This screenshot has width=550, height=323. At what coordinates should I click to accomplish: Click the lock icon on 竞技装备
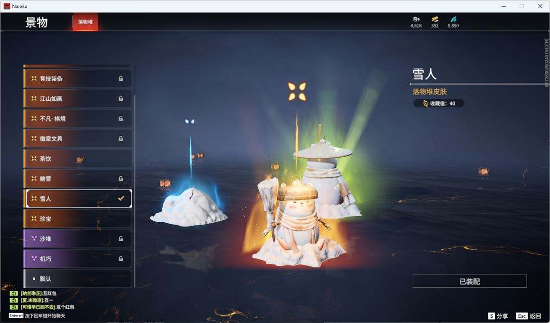click(x=121, y=78)
